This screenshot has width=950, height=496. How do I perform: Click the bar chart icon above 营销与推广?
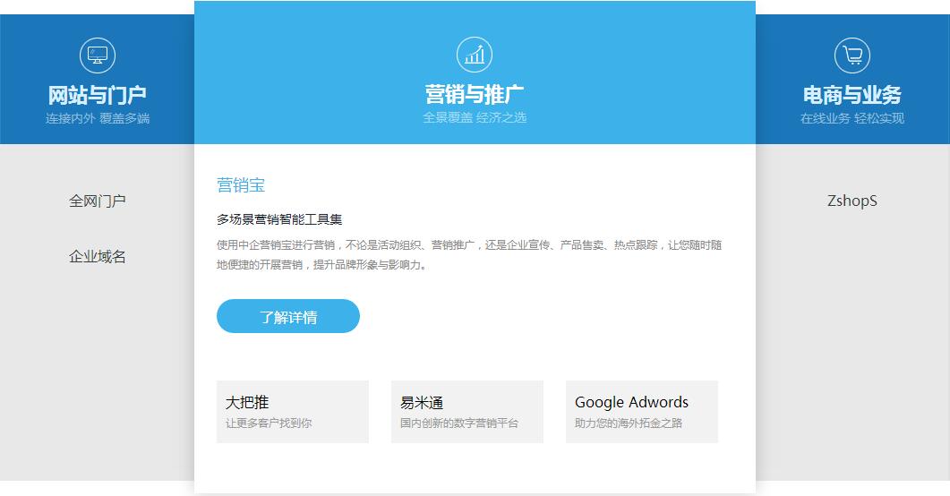475,55
